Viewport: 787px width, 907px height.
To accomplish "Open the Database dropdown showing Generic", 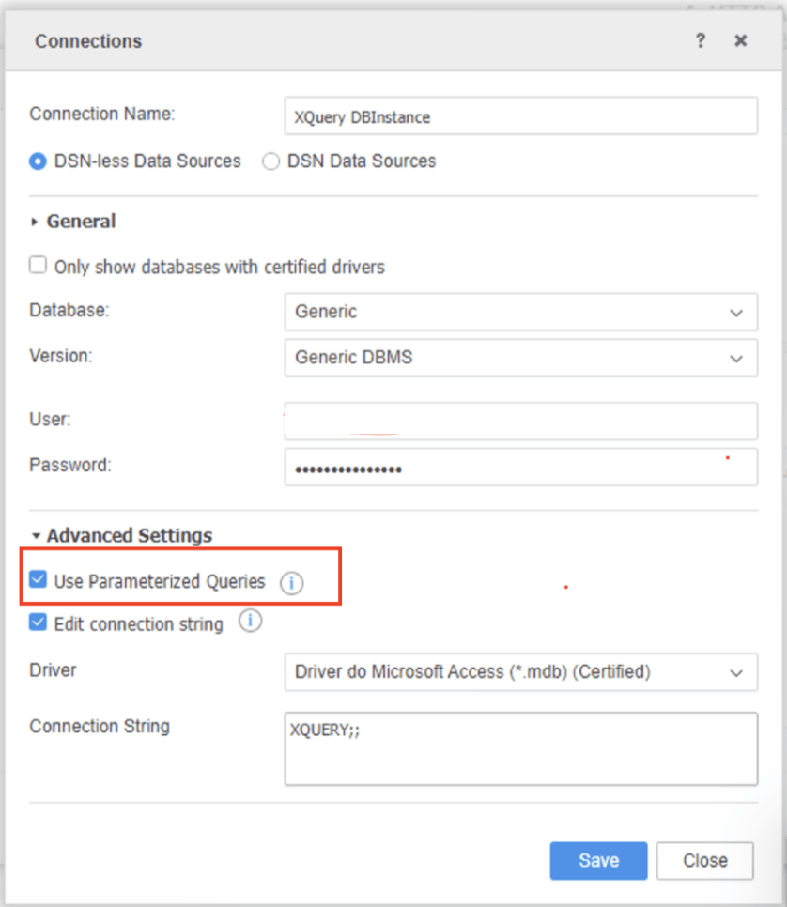I will click(520, 312).
